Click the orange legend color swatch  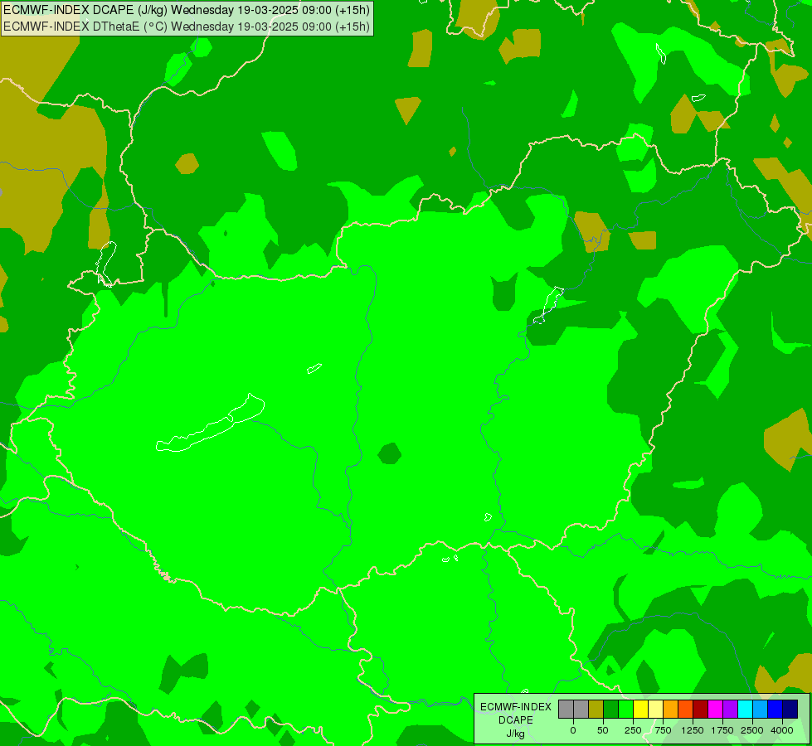671,710
